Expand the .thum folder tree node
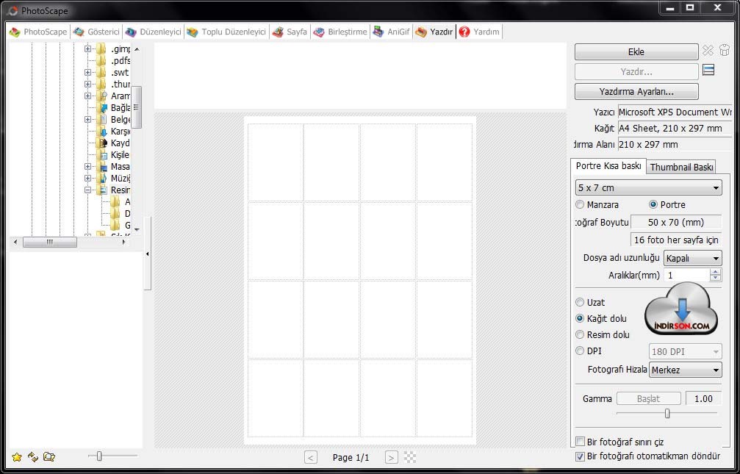Viewport: 740px width, 474px height. click(87, 84)
